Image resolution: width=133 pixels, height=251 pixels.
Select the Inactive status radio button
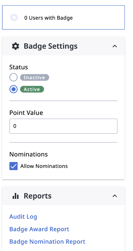(x=14, y=77)
